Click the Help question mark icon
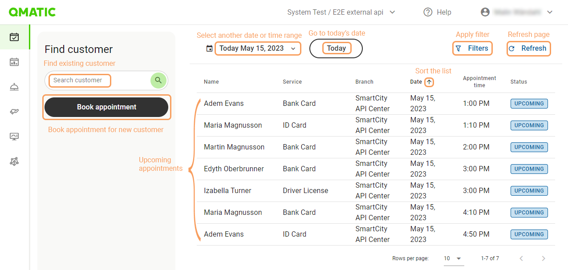This screenshot has height=270, width=568. tap(428, 12)
